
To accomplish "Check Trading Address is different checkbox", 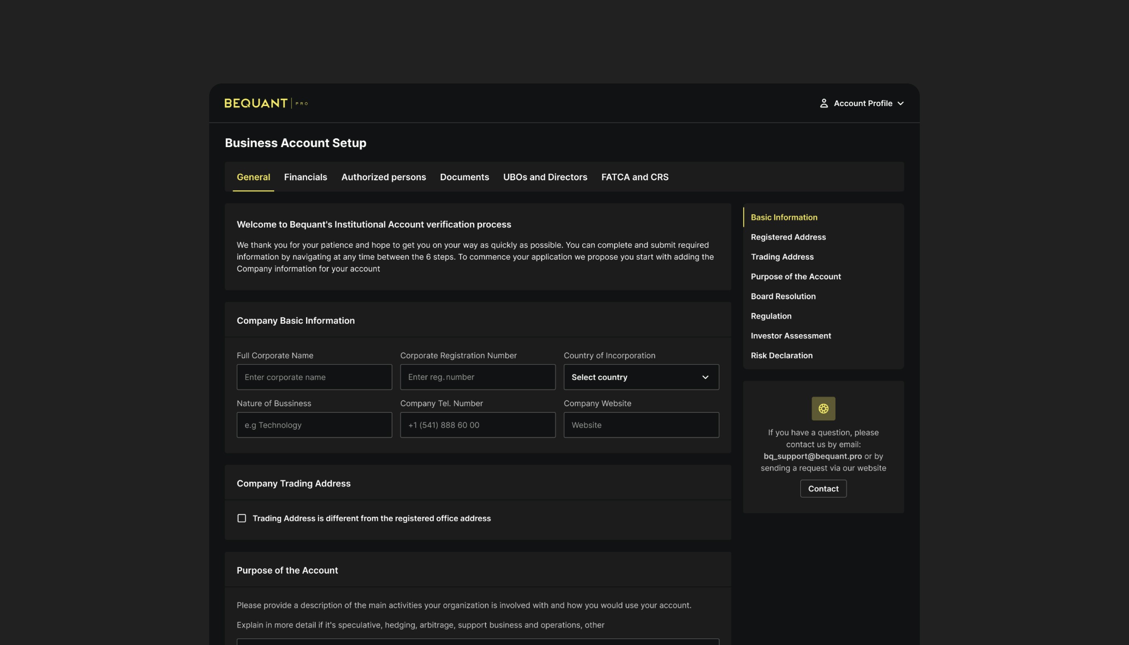I will pyautogui.click(x=242, y=518).
